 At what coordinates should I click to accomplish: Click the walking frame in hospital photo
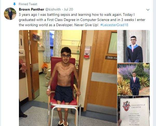[65, 114]
